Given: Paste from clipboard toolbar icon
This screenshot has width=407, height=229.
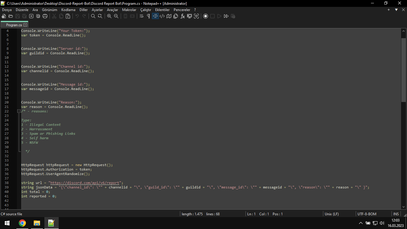Looking at the screenshot, I should pos(68,16).
